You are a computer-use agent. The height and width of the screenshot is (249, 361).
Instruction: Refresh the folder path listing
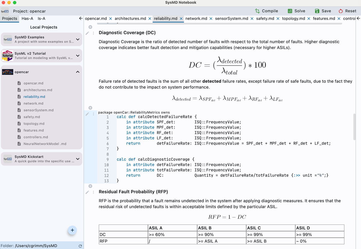[80, 246]
